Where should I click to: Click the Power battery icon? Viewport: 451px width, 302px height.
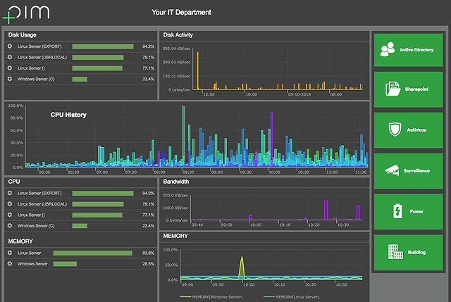[x=397, y=211]
